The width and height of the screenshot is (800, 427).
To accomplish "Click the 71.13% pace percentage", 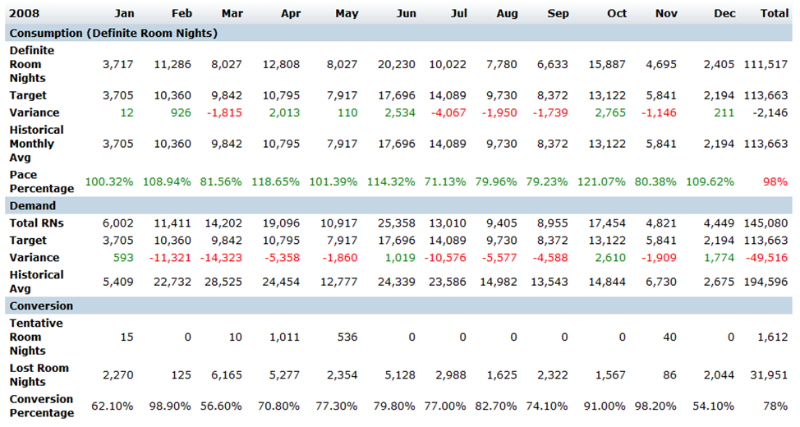I will pos(445,181).
